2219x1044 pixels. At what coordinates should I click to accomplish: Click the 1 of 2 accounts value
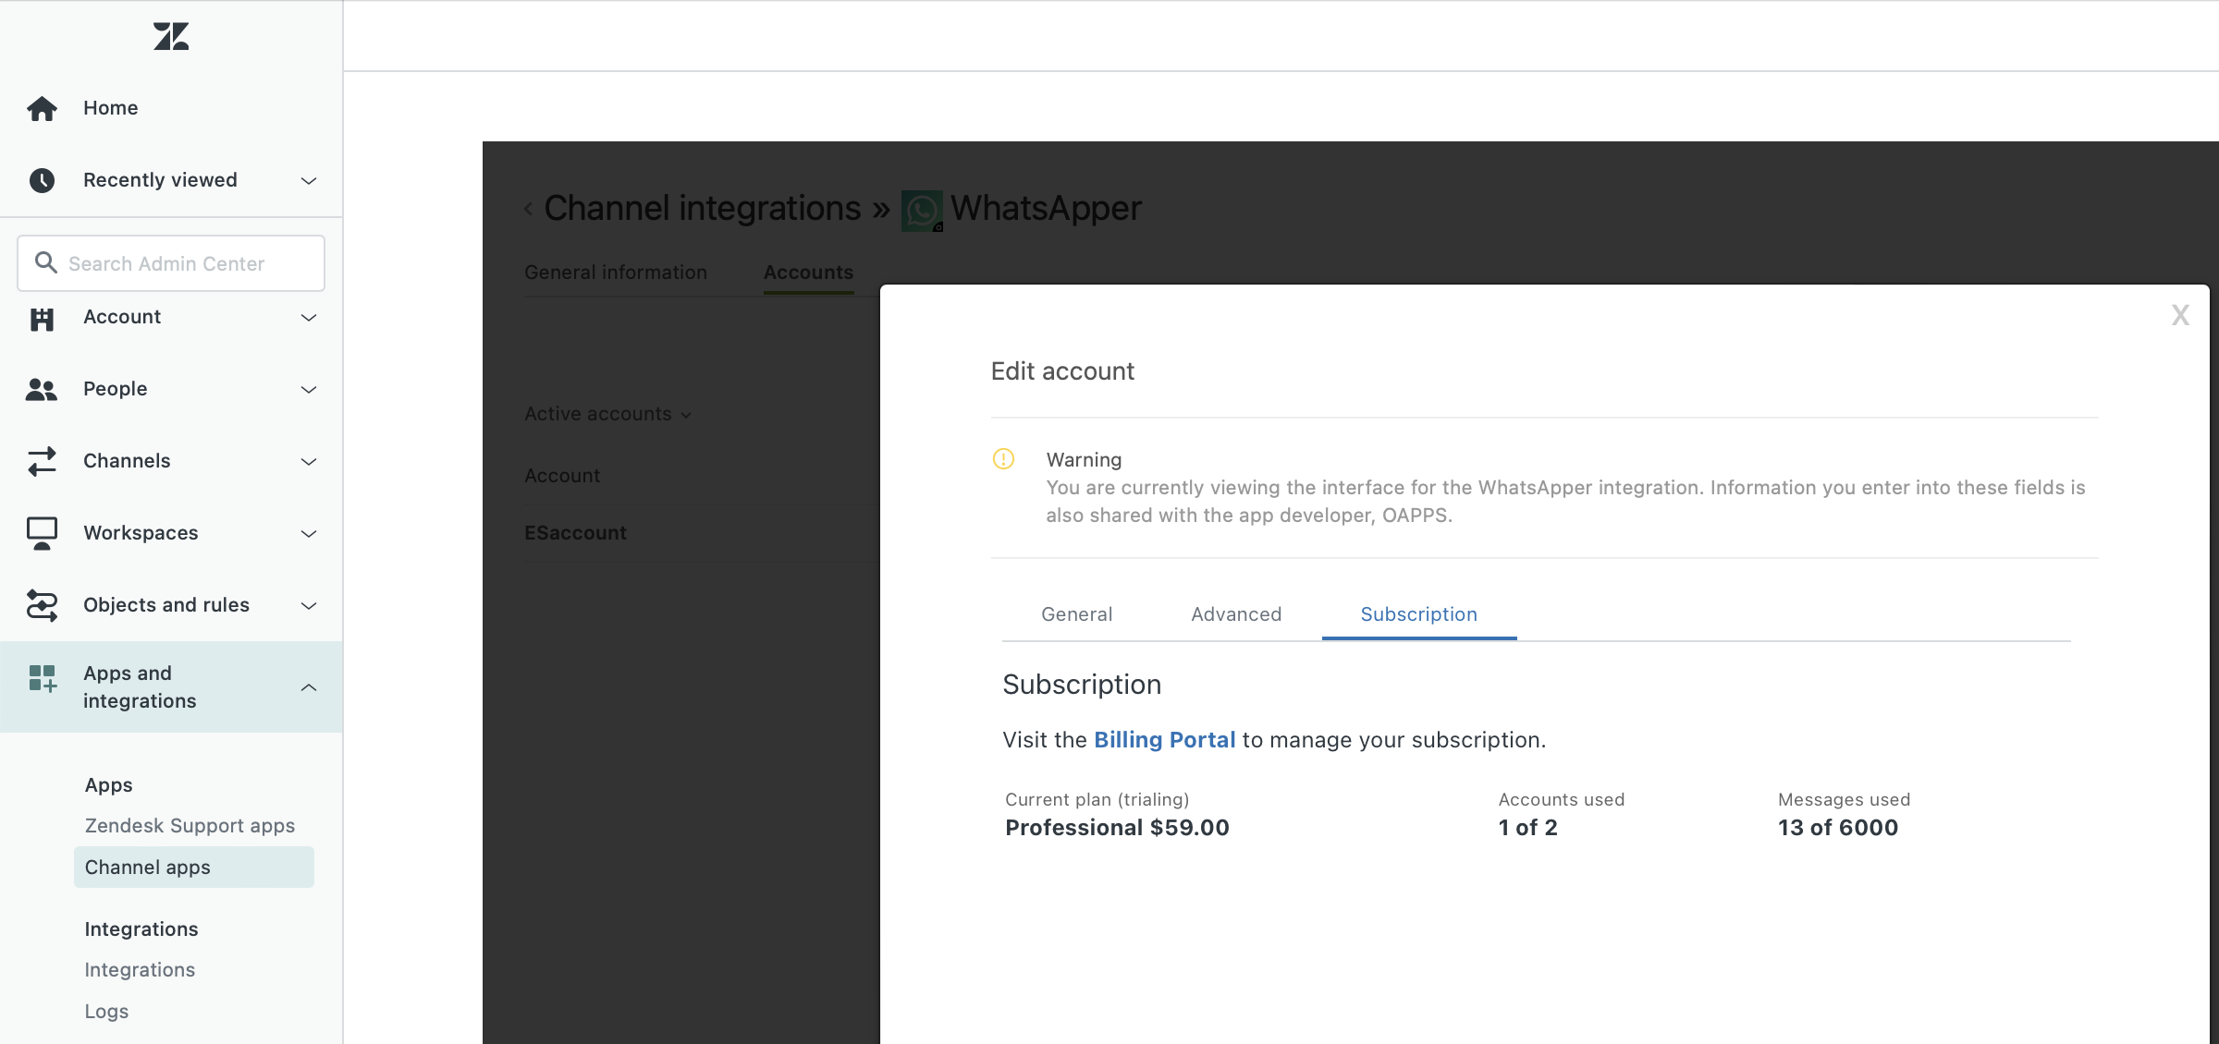pyautogui.click(x=1527, y=828)
